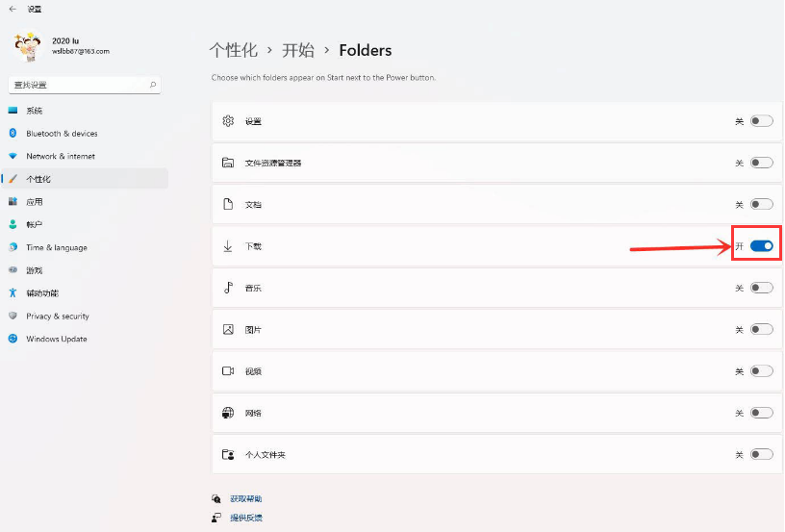Click the 提供反馈 feedback icon
Image resolution: width=785 pixels, height=532 pixels.
tap(216, 518)
